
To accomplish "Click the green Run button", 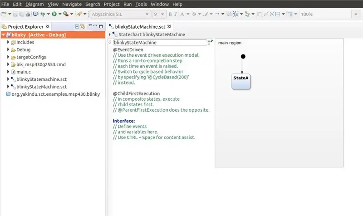I will coord(54,14).
